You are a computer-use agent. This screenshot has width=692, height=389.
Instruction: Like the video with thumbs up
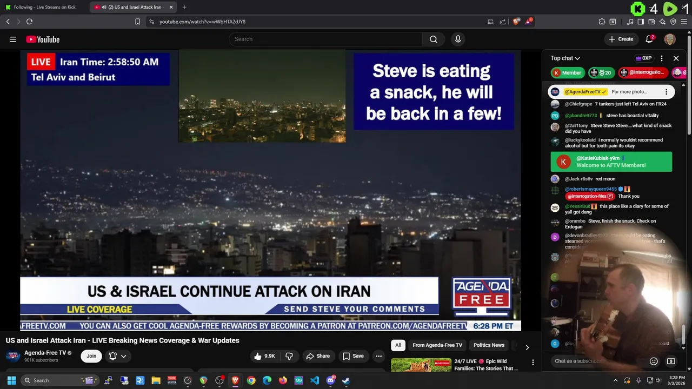pyautogui.click(x=265, y=356)
